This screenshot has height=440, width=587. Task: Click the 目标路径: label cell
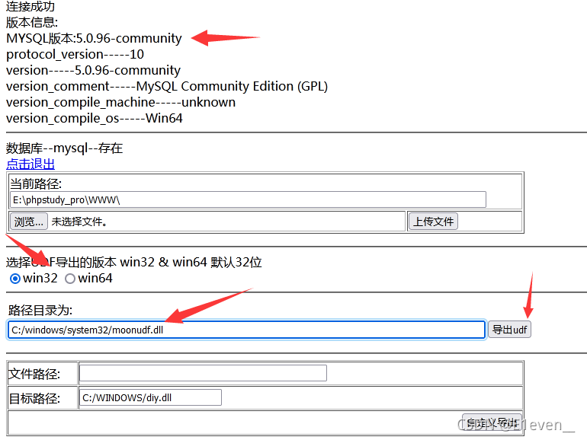(x=42, y=398)
